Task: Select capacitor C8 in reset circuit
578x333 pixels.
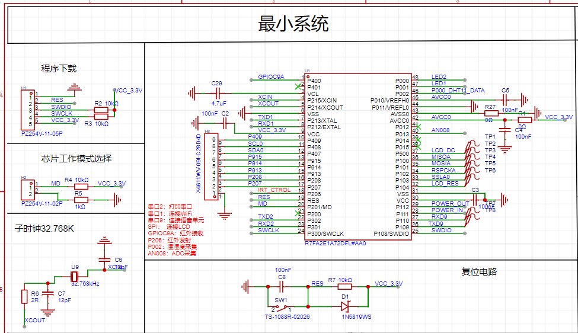Action: [x=281, y=286]
